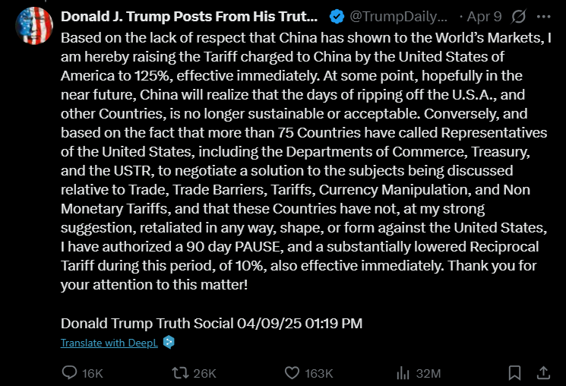Click the DeepL logo icon next to Translate

pyautogui.click(x=169, y=342)
